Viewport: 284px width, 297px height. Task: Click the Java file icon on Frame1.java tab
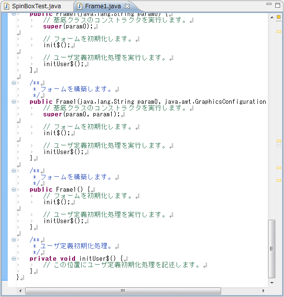click(x=80, y=6)
